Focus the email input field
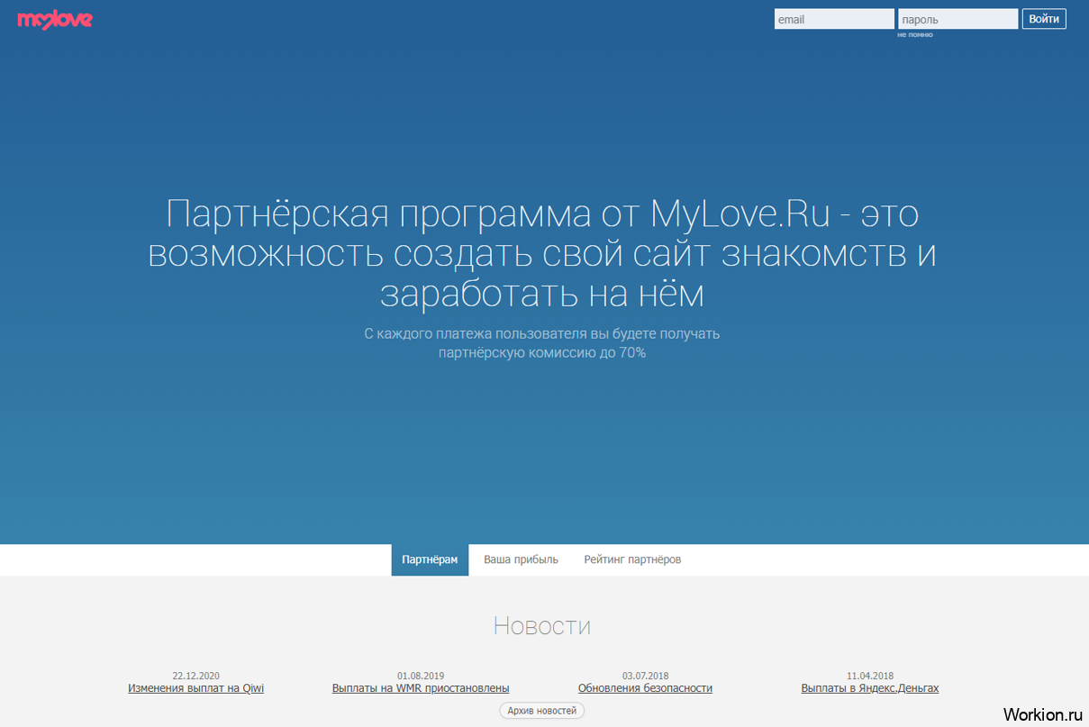Screen dimensions: 1089x727 (834, 19)
